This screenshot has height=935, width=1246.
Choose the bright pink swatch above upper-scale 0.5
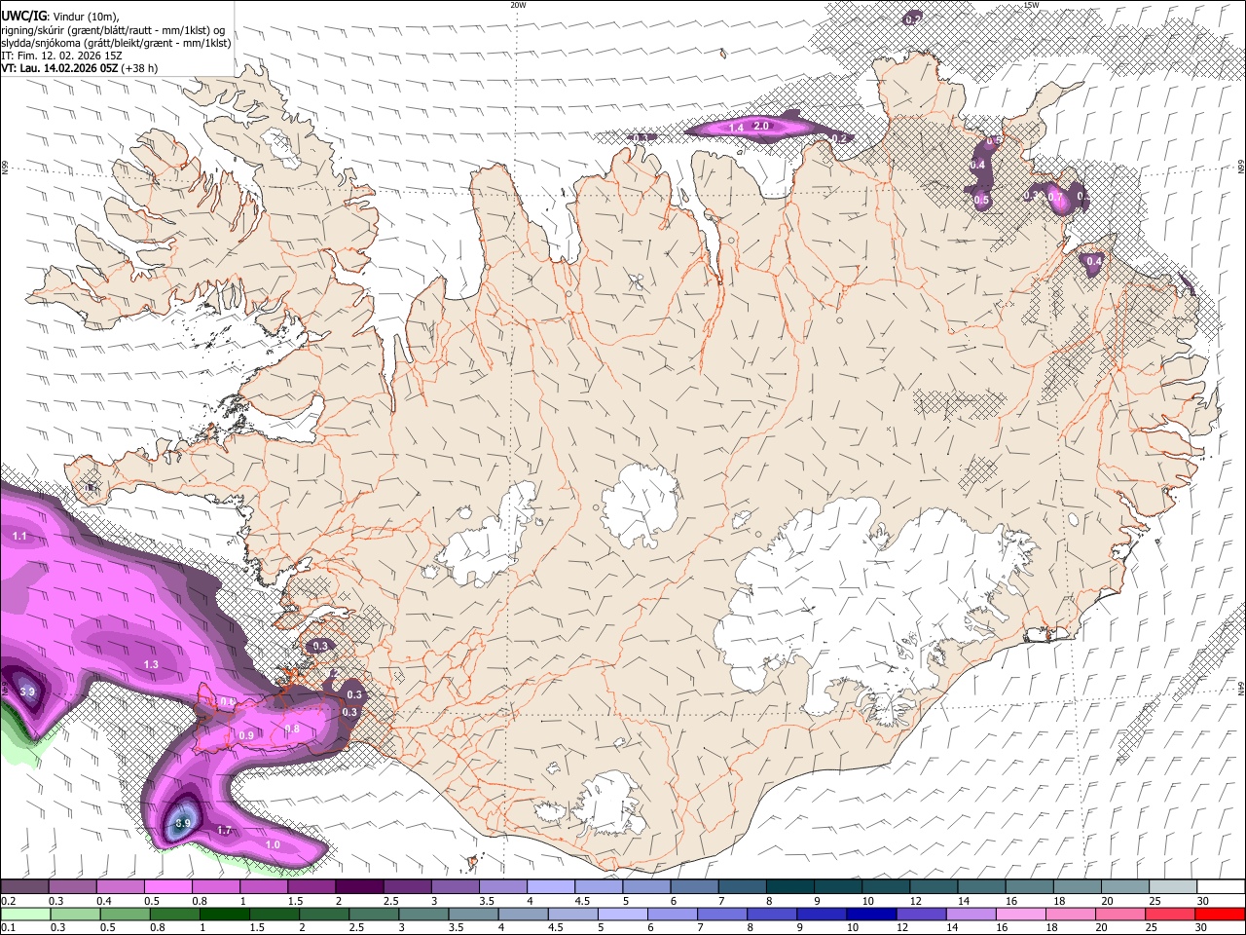(x=167, y=887)
